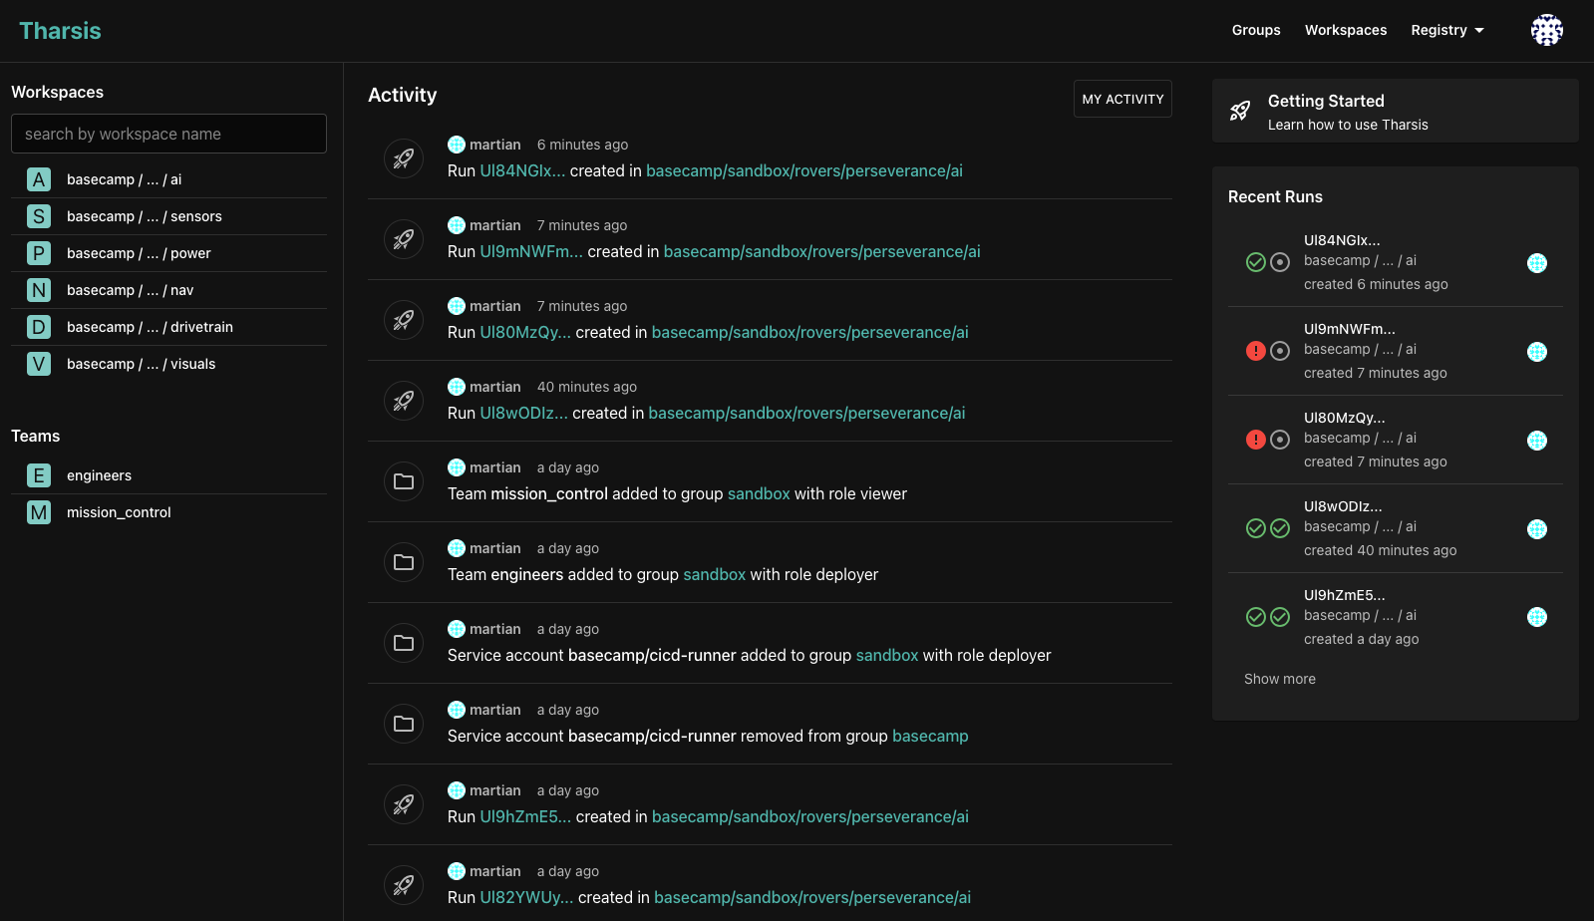
Task: Open the Groups menu item
Action: tap(1256, 30)
